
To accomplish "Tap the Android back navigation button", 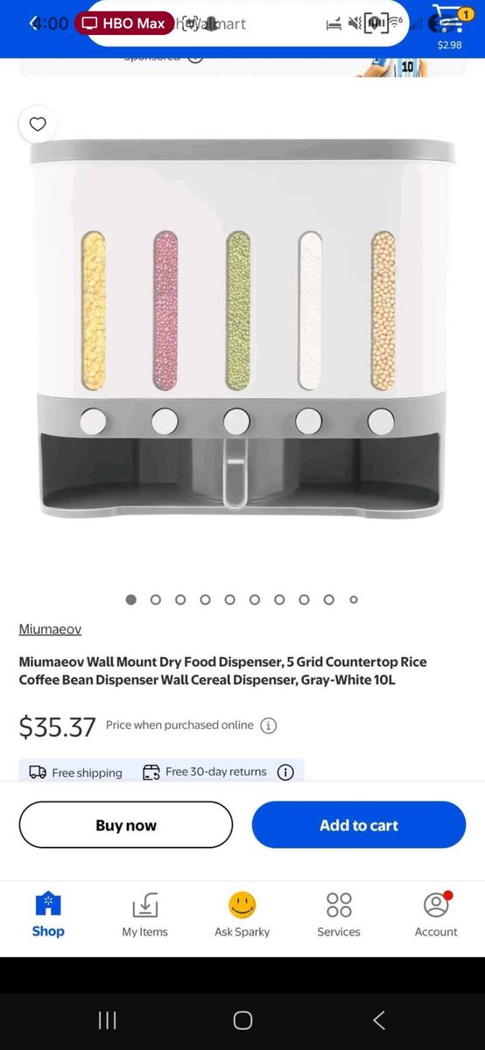I will [x=379, y=1020].
